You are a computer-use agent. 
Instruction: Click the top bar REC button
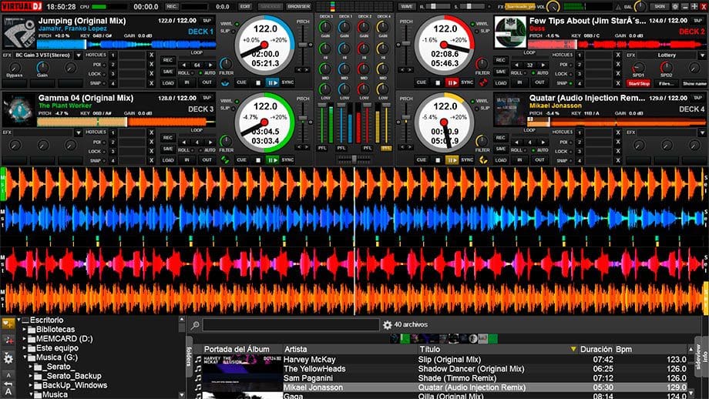point(172,7)
